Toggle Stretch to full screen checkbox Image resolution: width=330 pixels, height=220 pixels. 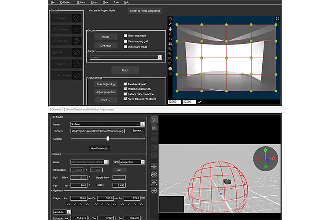(x=125, y=89)
